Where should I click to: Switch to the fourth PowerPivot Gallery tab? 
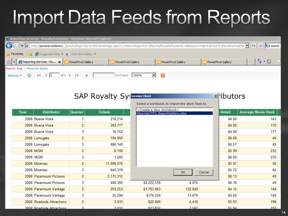(x=224, y=62)
